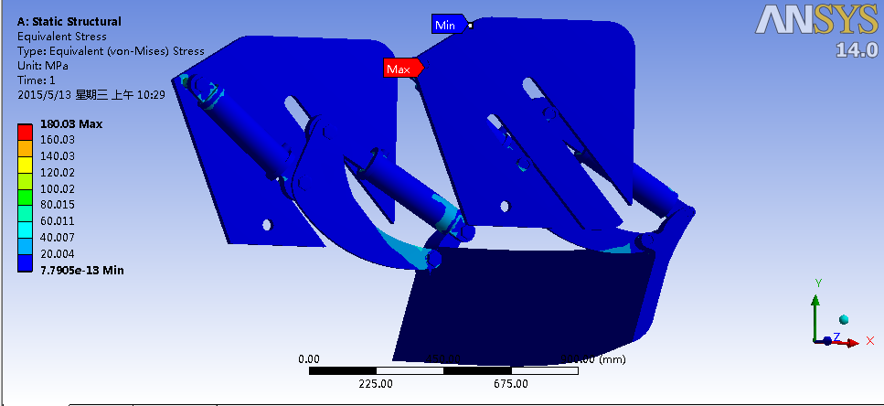The width and height of the screenshot is (884, 406).
Task: Click the cyan isometric view ball
Action: 844,320
